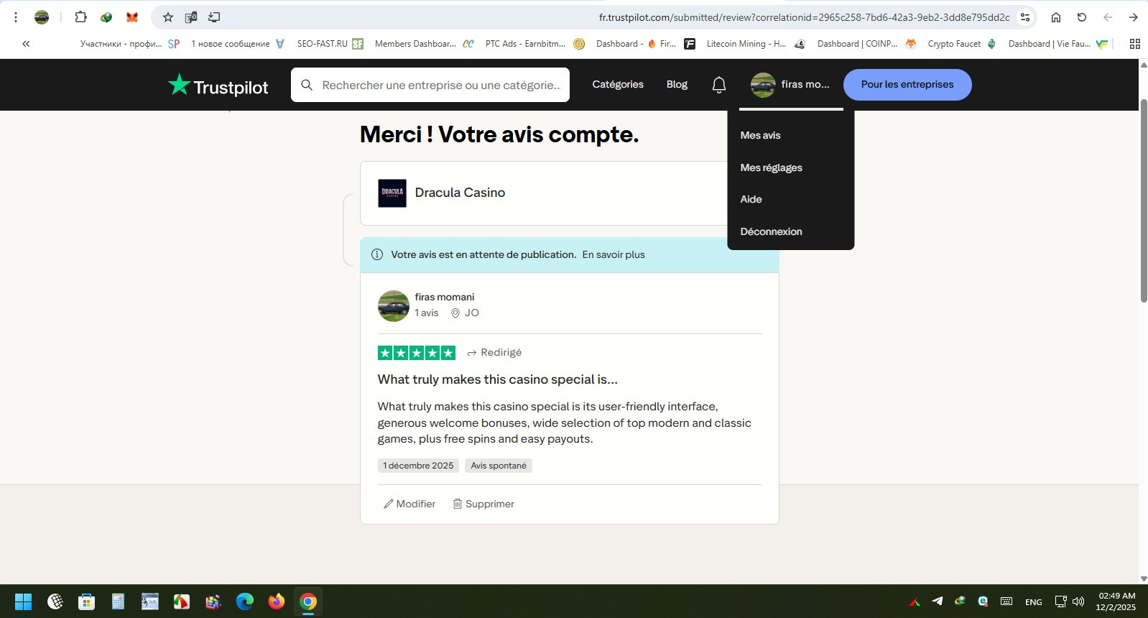Select Déconnexion to log out
Viewport: 1148px width, 618px height.
point(771,231)
